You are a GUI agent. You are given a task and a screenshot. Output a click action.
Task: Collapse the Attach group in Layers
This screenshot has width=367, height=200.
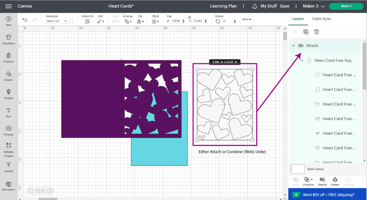coord(294,46)
